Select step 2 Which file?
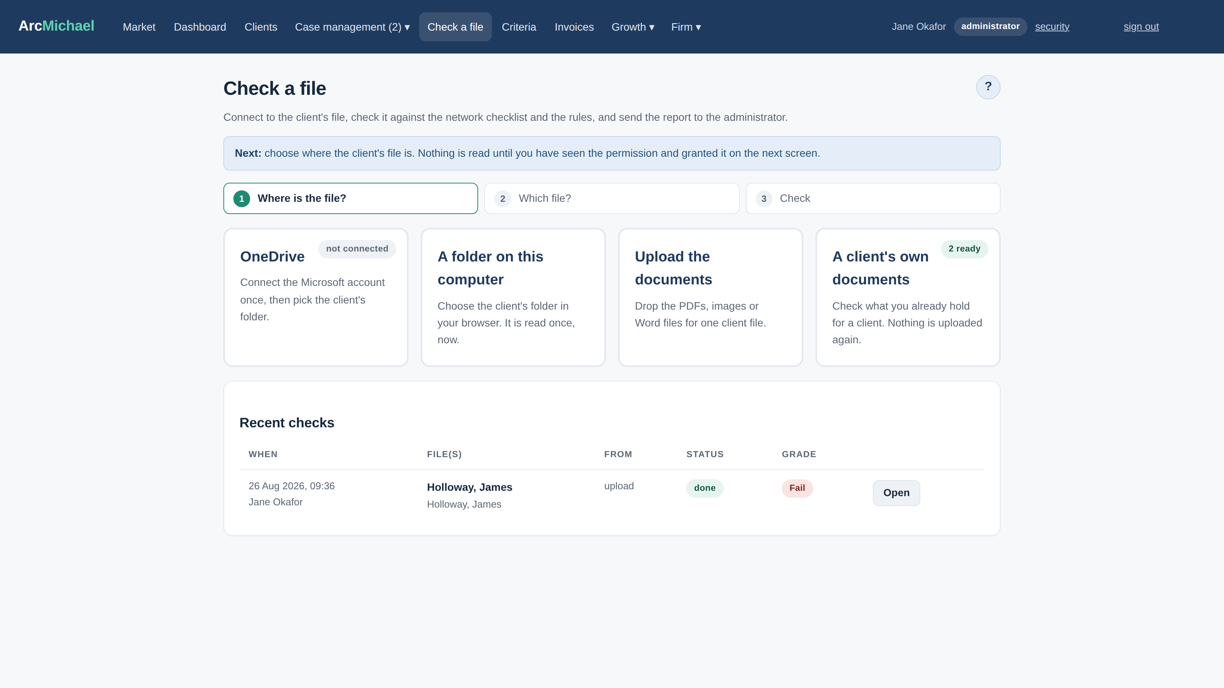This screenshot has height=688, width=1224. (612, 198)
